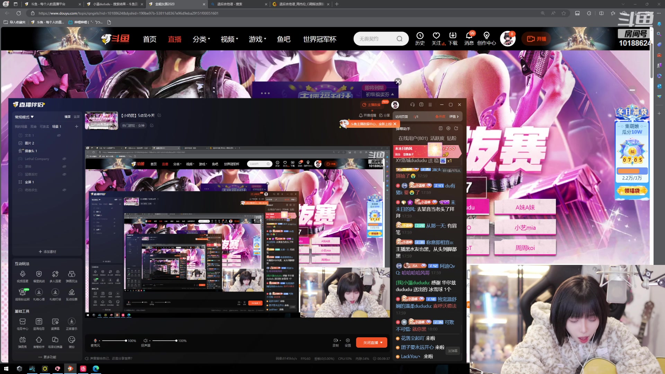665x374 pixels.
Task: Open 互动投票 interactive voting tool
Action: point(72,294)
